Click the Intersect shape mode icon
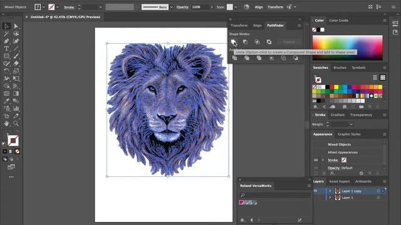 click(x=257, y=42)
